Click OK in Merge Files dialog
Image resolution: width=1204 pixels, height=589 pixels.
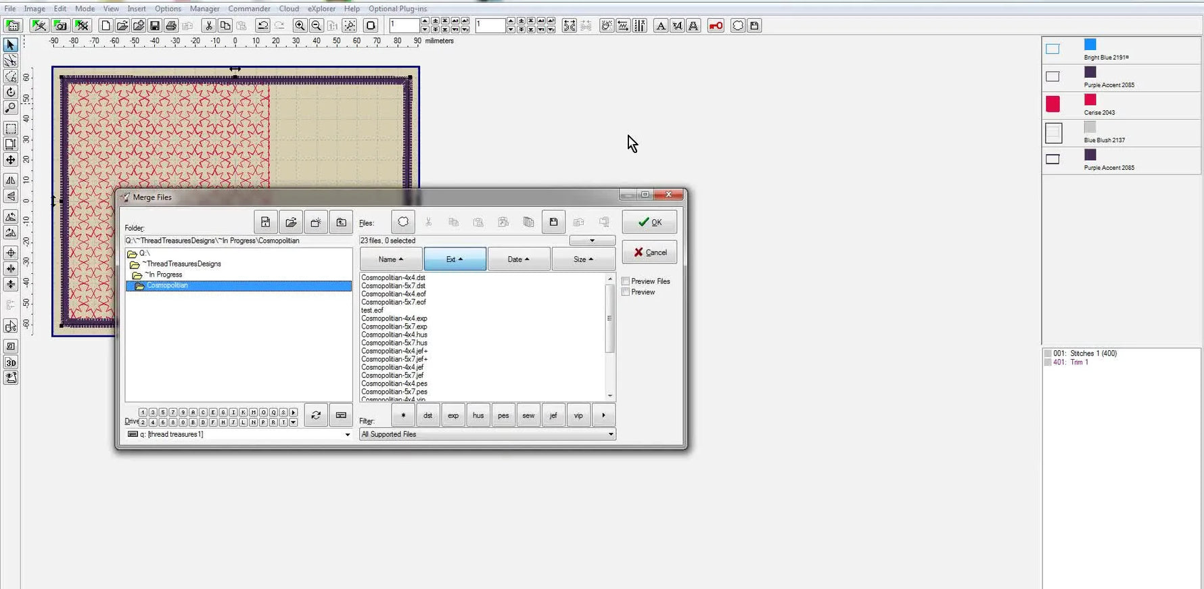click(649, 222)
